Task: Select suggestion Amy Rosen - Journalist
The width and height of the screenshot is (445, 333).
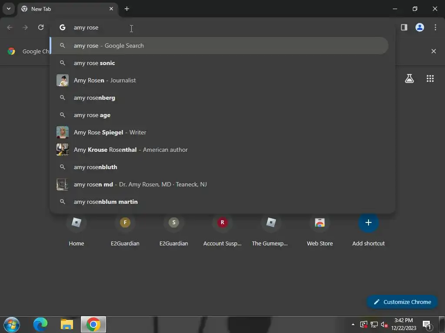Action: [219, 80]
